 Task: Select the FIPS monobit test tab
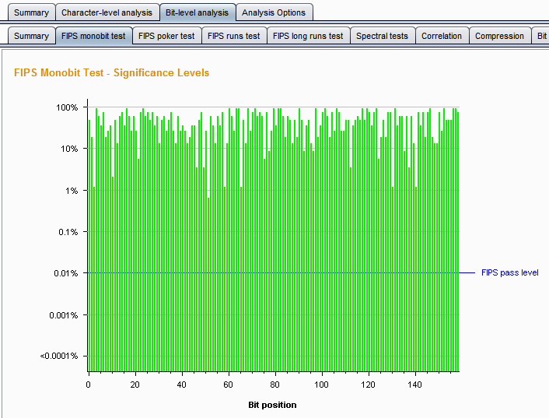click(93, 36)
